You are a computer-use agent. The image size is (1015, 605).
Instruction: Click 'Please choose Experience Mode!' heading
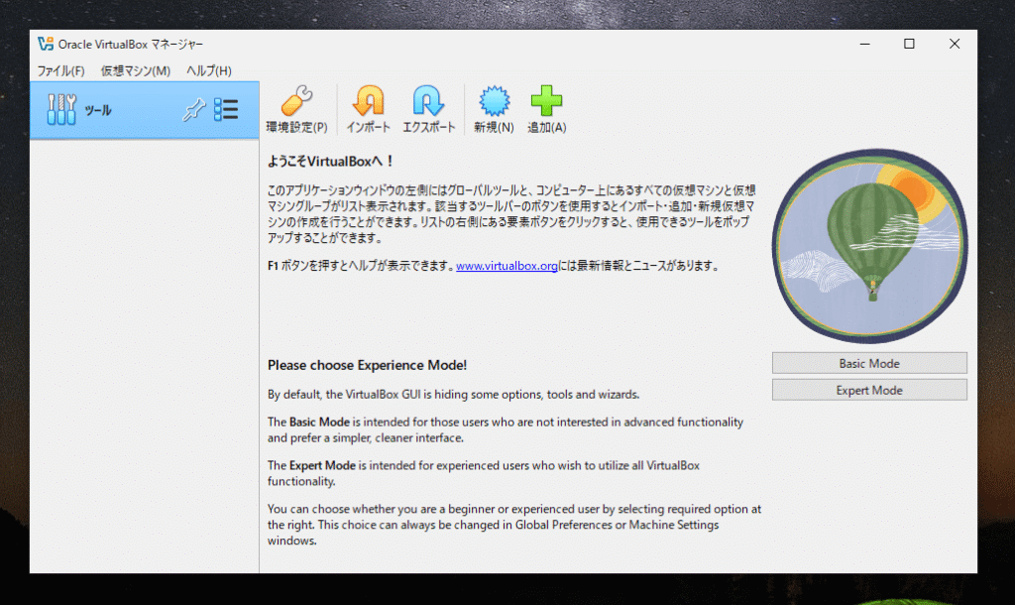pyautogui.click(x=367, y=365)
